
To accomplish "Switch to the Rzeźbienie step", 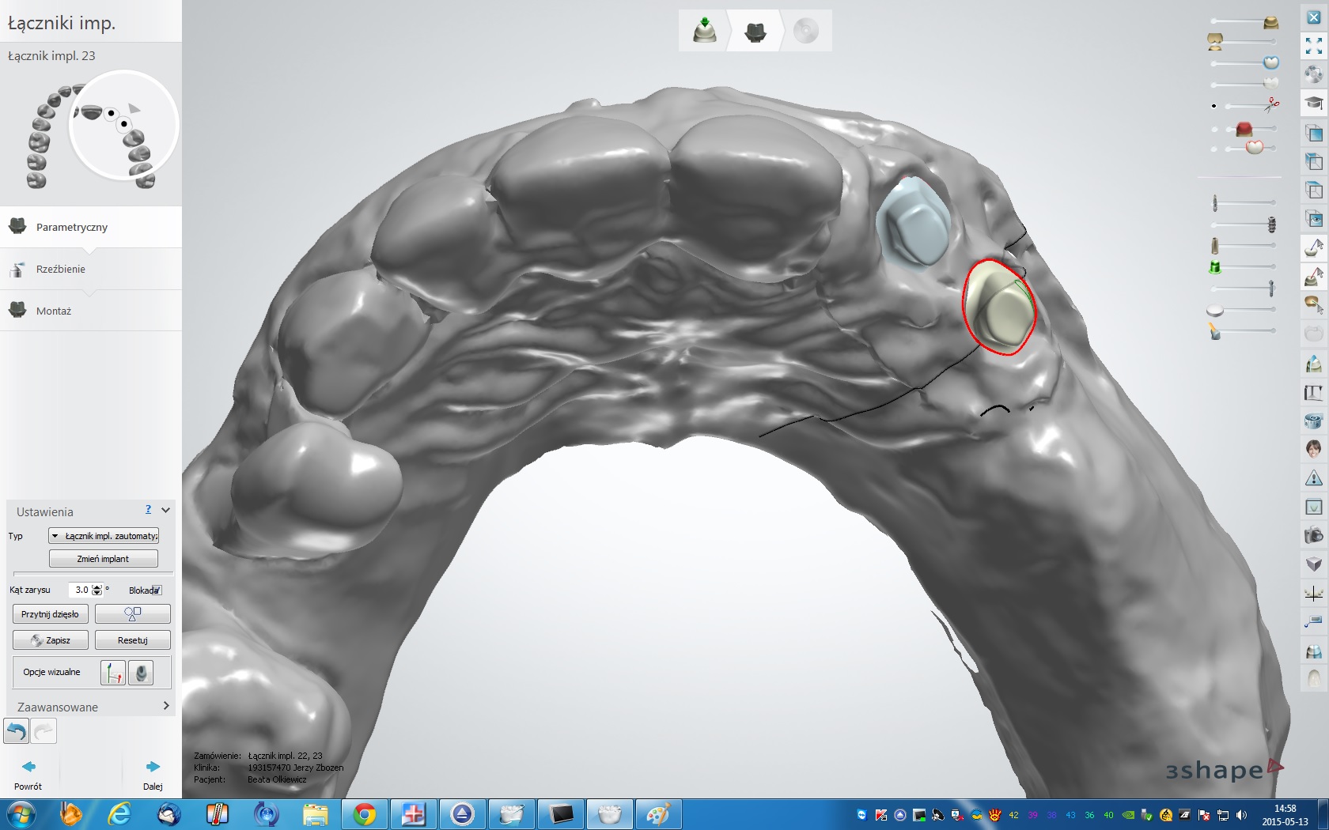I will point(61,269).
